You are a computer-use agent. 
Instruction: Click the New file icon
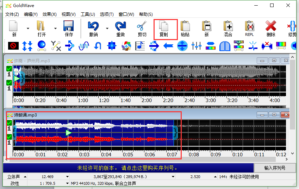(13, 26)
